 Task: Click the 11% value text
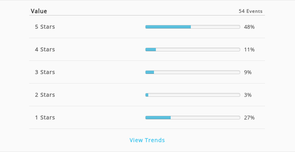(x=249, y=50)
